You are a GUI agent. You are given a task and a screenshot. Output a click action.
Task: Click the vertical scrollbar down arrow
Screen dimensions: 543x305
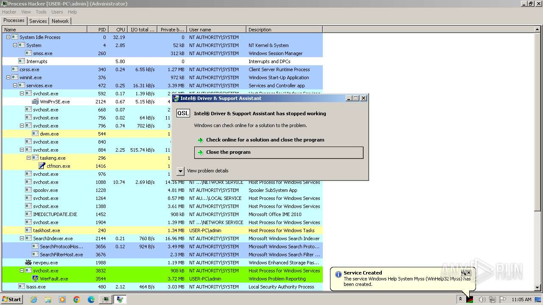pyautogui.click(x=537, y=288)
